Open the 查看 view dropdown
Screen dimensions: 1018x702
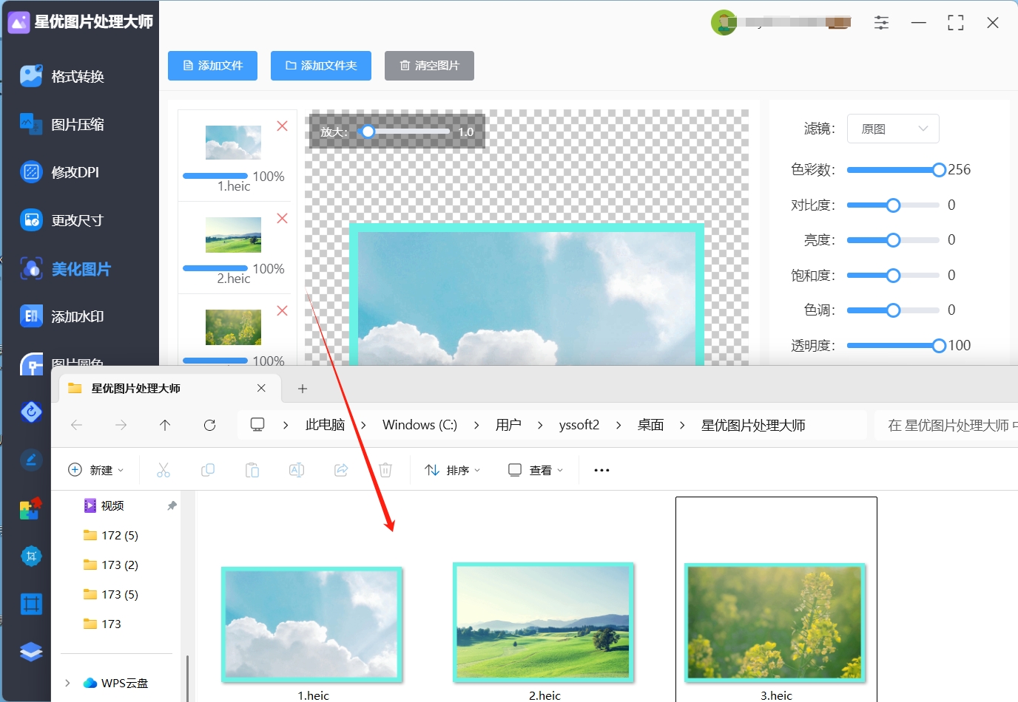point(536,470)
